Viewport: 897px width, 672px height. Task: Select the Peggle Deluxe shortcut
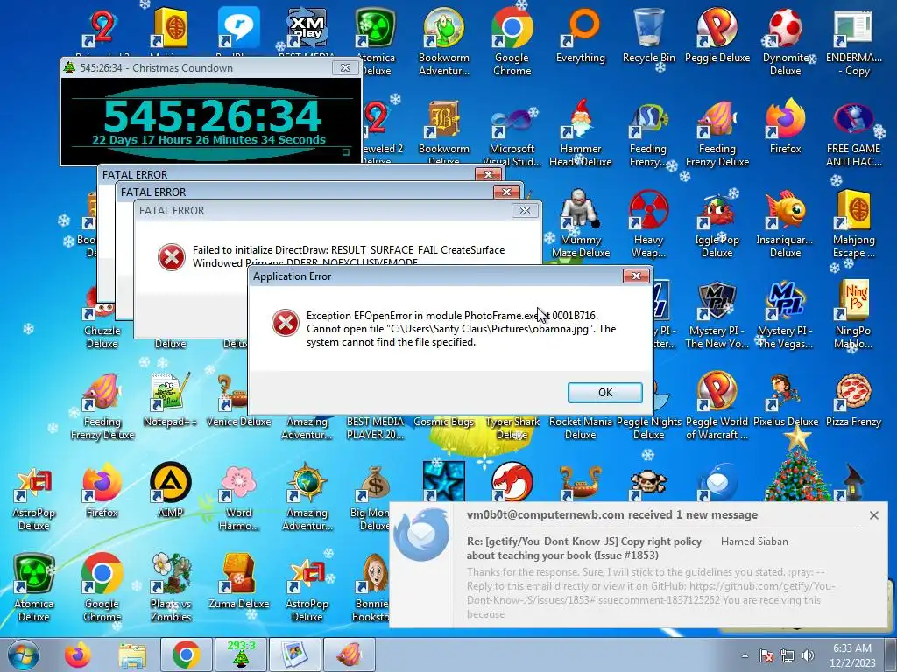coord(717,35)
